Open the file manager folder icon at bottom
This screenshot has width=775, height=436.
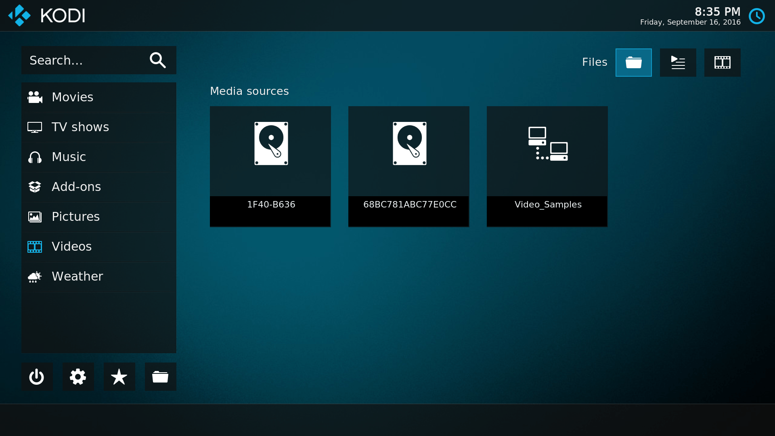[x=160, y=377]
